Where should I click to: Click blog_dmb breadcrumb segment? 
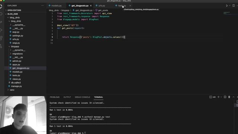54,10
